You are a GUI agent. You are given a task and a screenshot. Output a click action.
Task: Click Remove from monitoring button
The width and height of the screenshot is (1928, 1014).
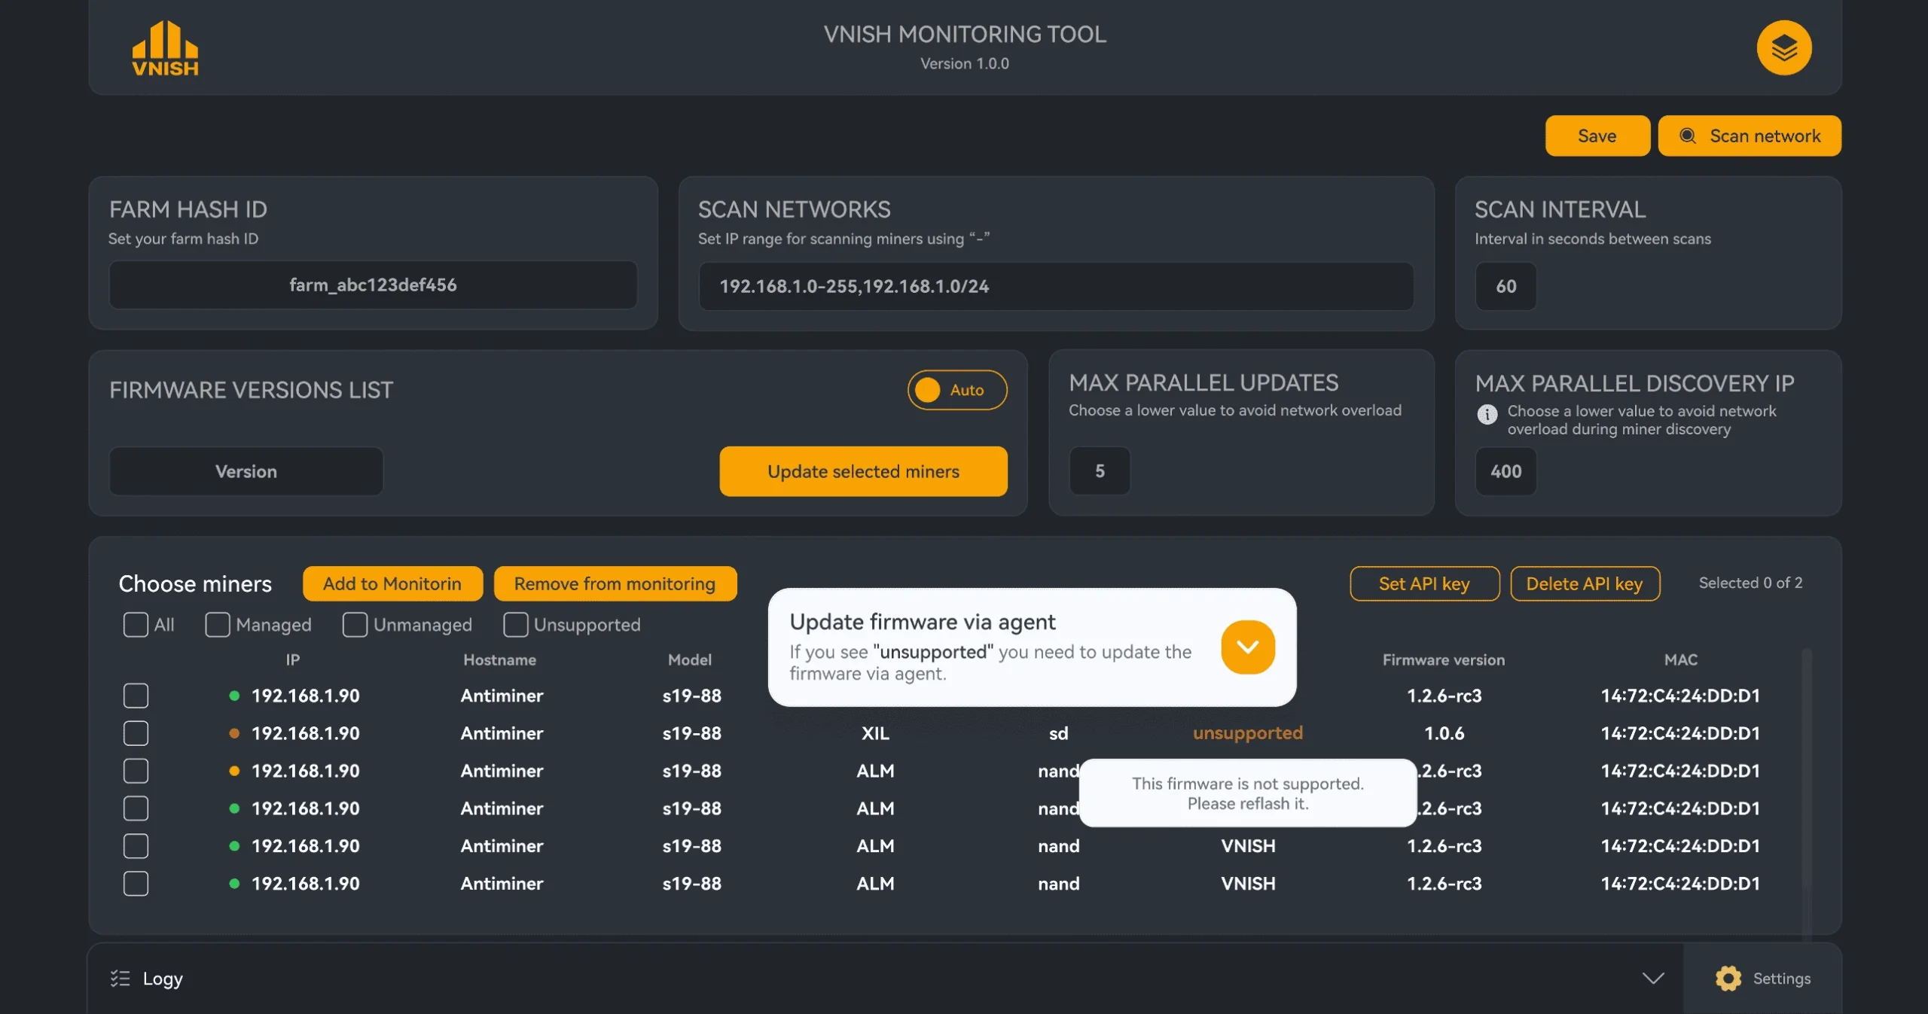[x=615, y=583]
